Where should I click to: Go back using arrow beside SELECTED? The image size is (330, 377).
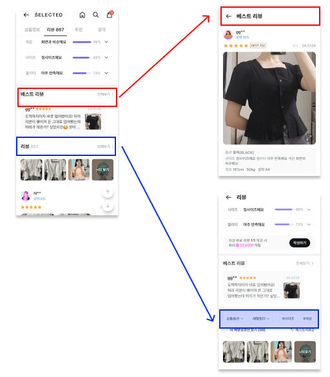26,15
